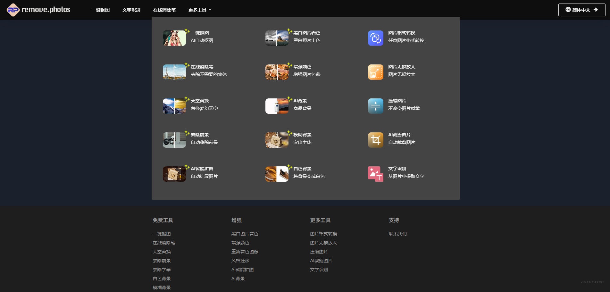Open the 风格迁移 footer link
Image resolution: width=610 pixels, height=292 pixels.
(240, 261)
